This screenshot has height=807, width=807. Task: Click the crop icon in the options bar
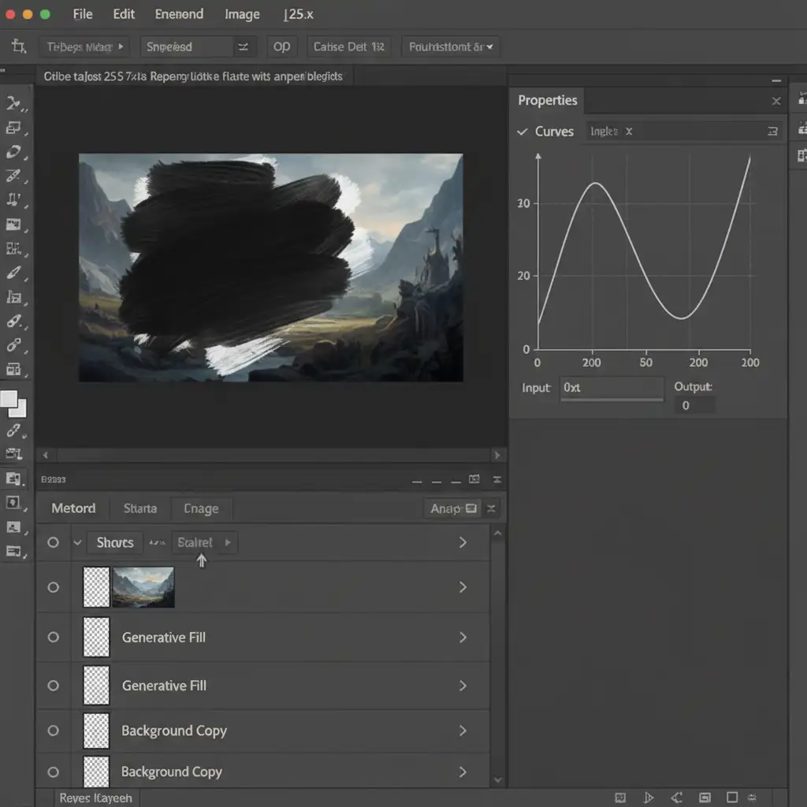pos(19,47)
